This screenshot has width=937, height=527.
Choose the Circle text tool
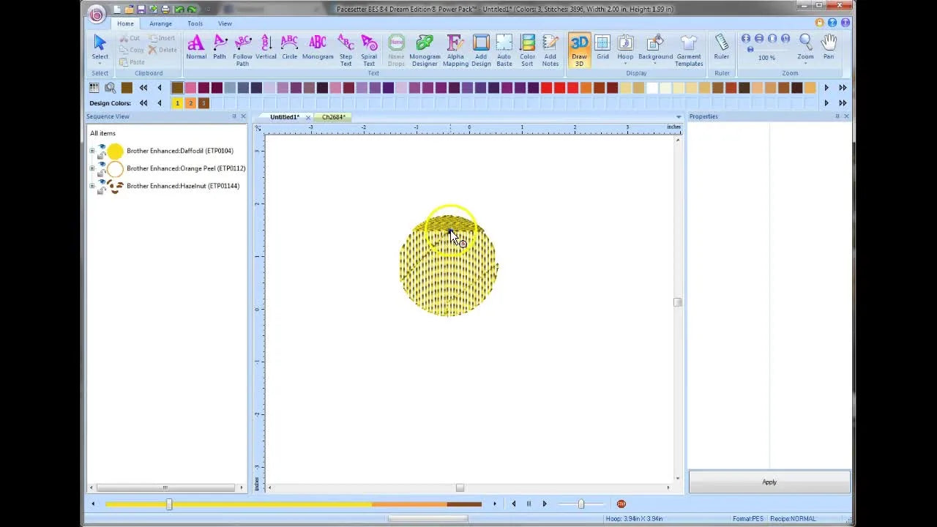pyautogui.click(x=289, y=48)
